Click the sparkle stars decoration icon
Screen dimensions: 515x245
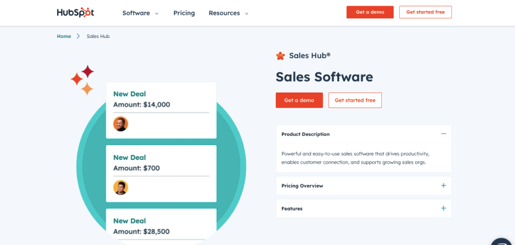[x=82, y=80]
